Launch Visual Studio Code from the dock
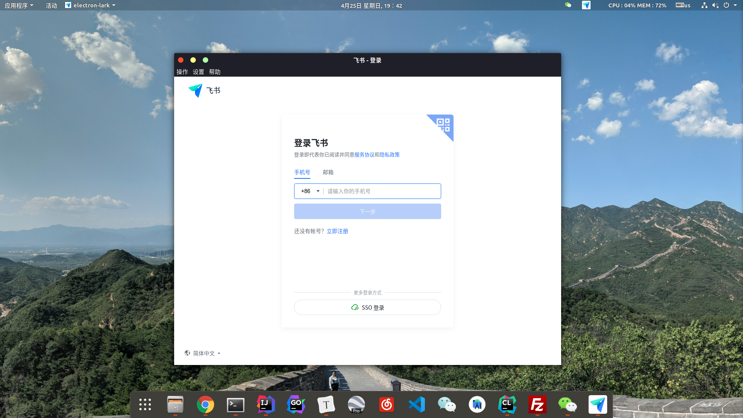Viewport: 743px width, 418px height. [x=417, y=405]
